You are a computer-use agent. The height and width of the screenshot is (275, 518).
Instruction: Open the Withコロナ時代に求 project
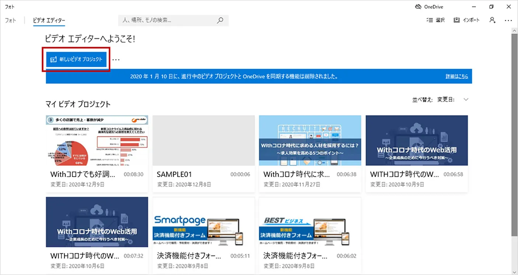pyautogui.click(x=310, y=140)
